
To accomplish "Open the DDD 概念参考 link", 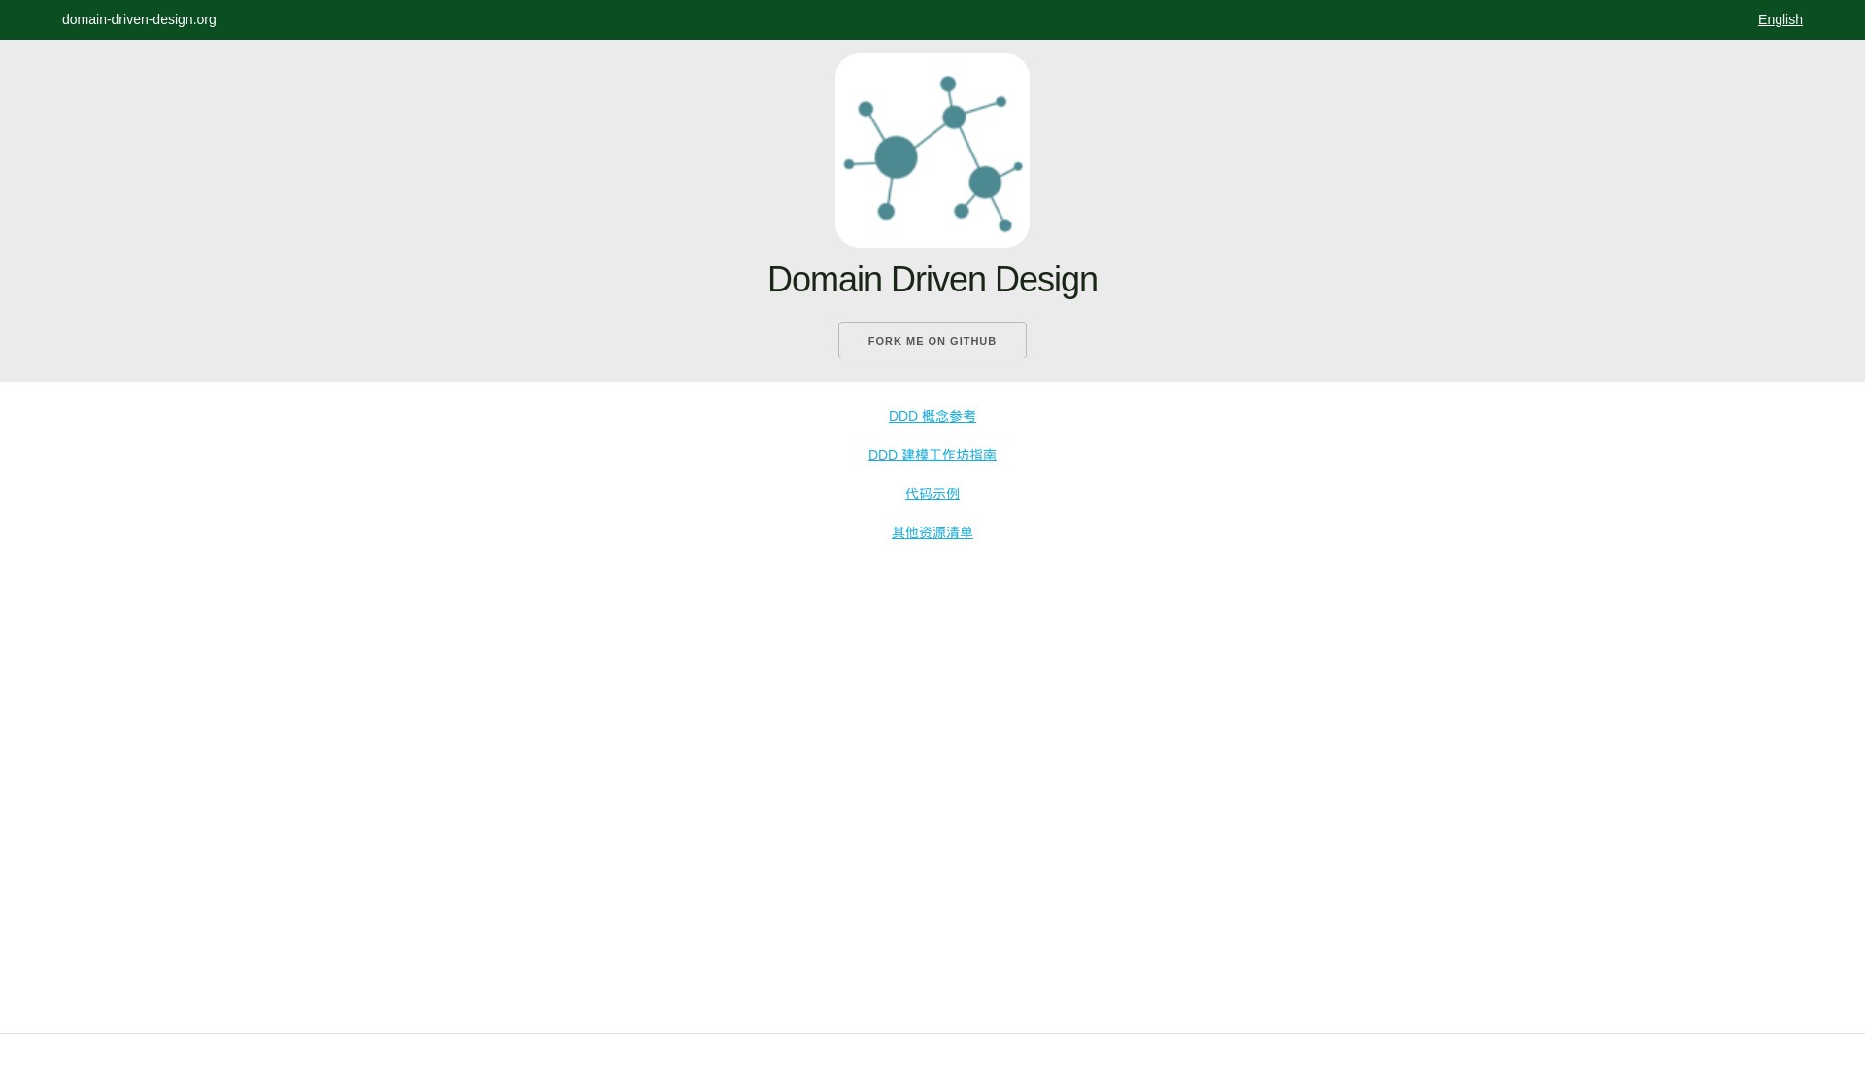I will pos(932,416).
